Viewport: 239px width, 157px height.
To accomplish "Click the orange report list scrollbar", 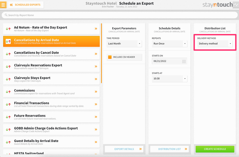I will coord(101,53).
